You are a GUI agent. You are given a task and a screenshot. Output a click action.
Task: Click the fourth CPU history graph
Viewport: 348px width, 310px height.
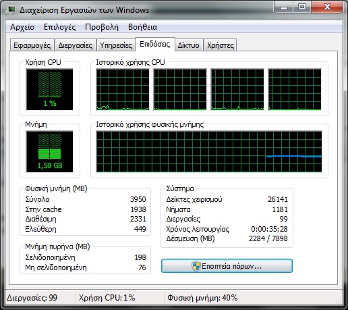tap(295, 90)
